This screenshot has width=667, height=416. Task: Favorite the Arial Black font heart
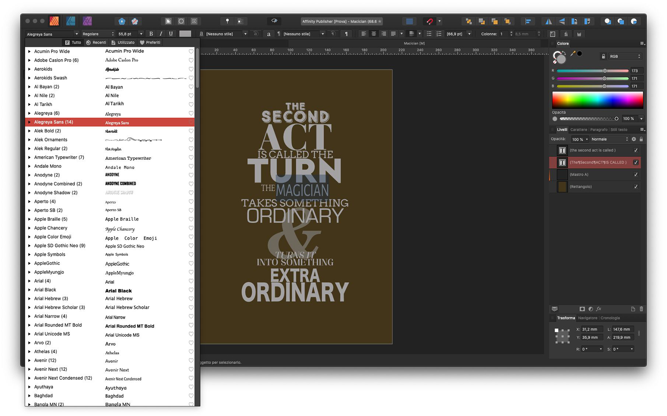click(x=191, y=290)
